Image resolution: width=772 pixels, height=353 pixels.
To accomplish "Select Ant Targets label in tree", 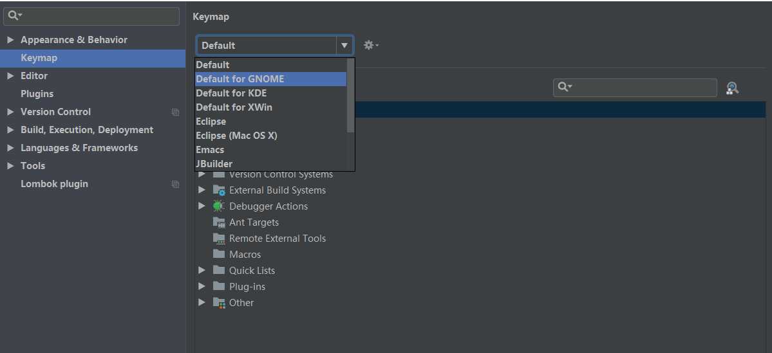I will 254,222.
